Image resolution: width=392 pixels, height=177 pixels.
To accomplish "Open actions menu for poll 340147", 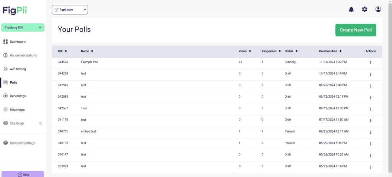I will (x=371, y=156).
